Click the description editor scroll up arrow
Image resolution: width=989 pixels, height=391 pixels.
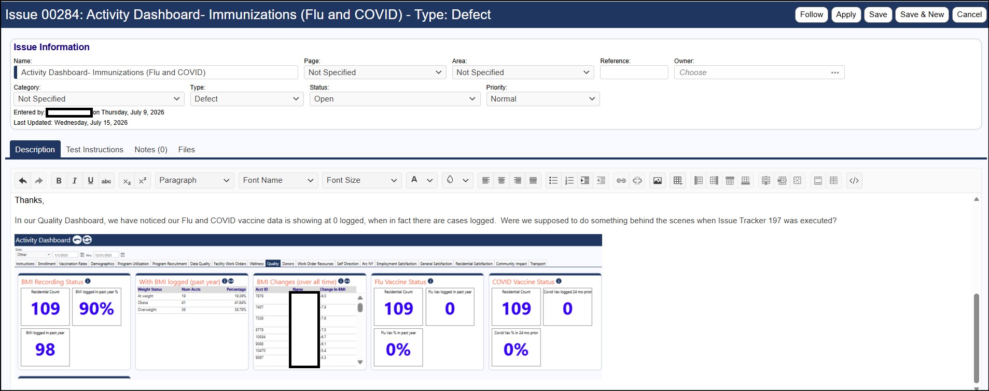click(x=977, y=199)
